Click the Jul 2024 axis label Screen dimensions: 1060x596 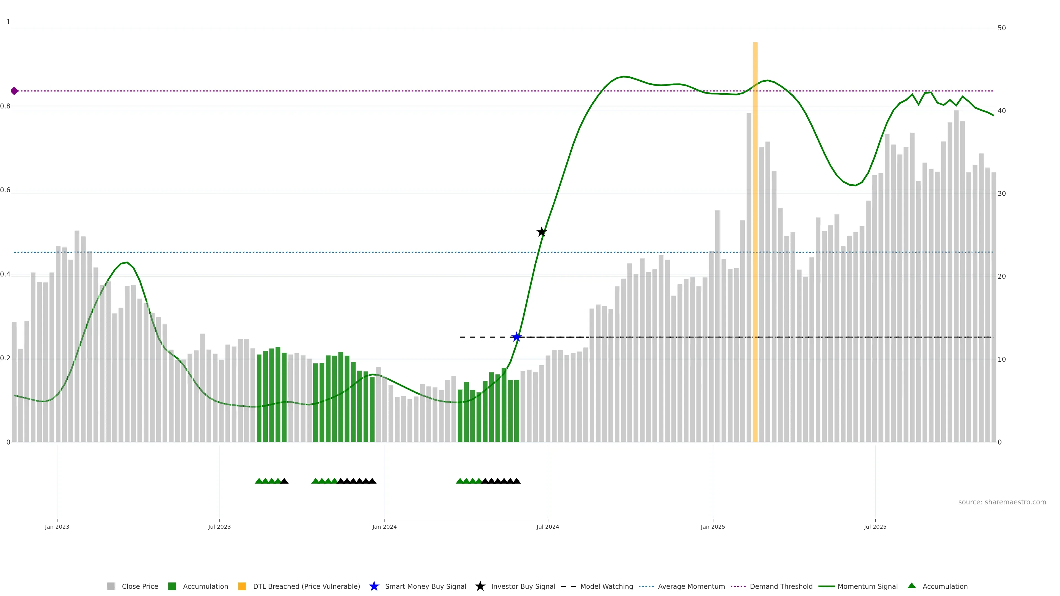pos(548,527)
